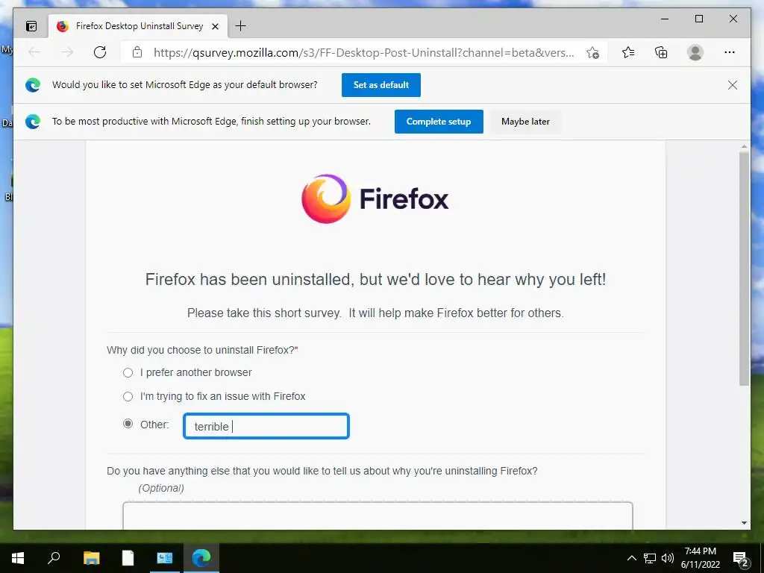
Task: Open the user profile icon
Action: 695,52
